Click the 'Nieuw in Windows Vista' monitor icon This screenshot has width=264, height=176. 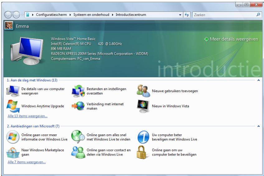[x=143, y=106]
